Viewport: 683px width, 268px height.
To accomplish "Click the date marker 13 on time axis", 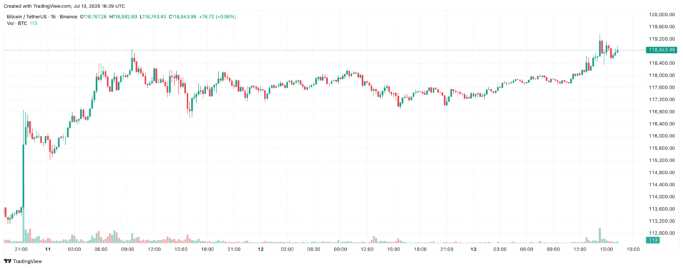I will coord(474,249).
